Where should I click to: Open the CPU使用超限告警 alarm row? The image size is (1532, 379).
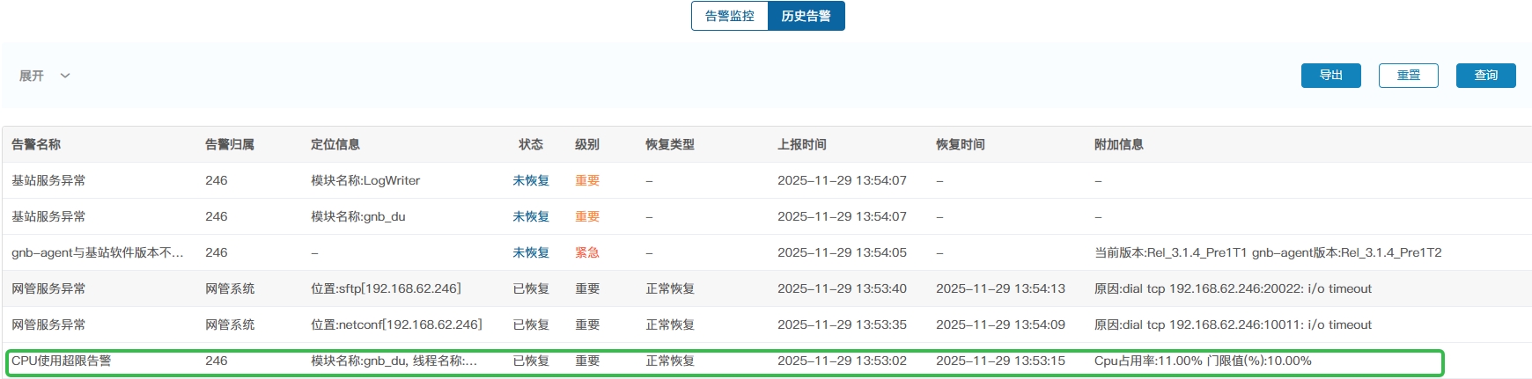[x=62, y=361]
